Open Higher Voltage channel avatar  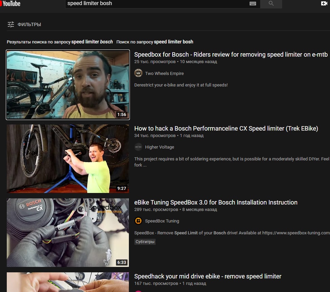click(138, 147)
